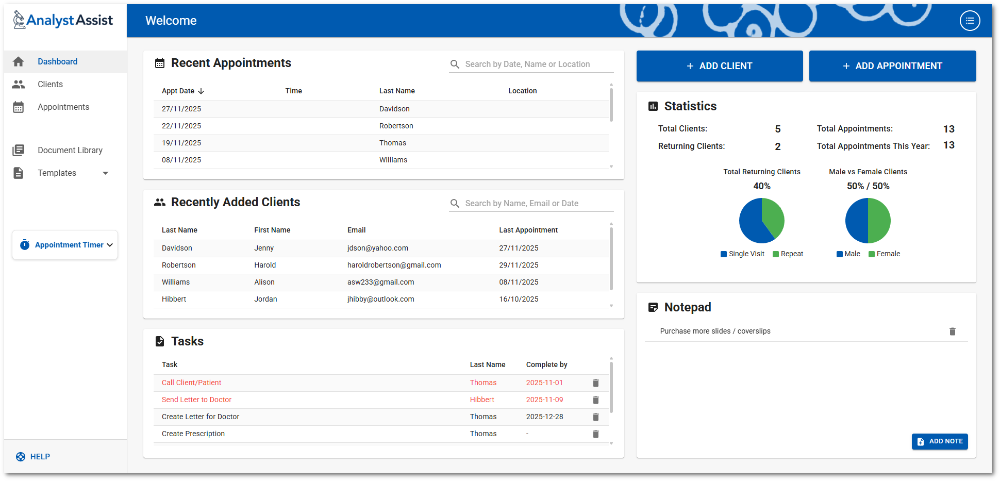The image size is (1000, 481).
Task: Delete the 'Call Client/Patient' task
Action: 596,383
